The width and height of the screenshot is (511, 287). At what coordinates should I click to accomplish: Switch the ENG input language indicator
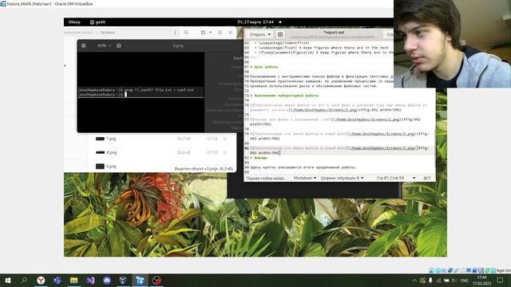465,281
